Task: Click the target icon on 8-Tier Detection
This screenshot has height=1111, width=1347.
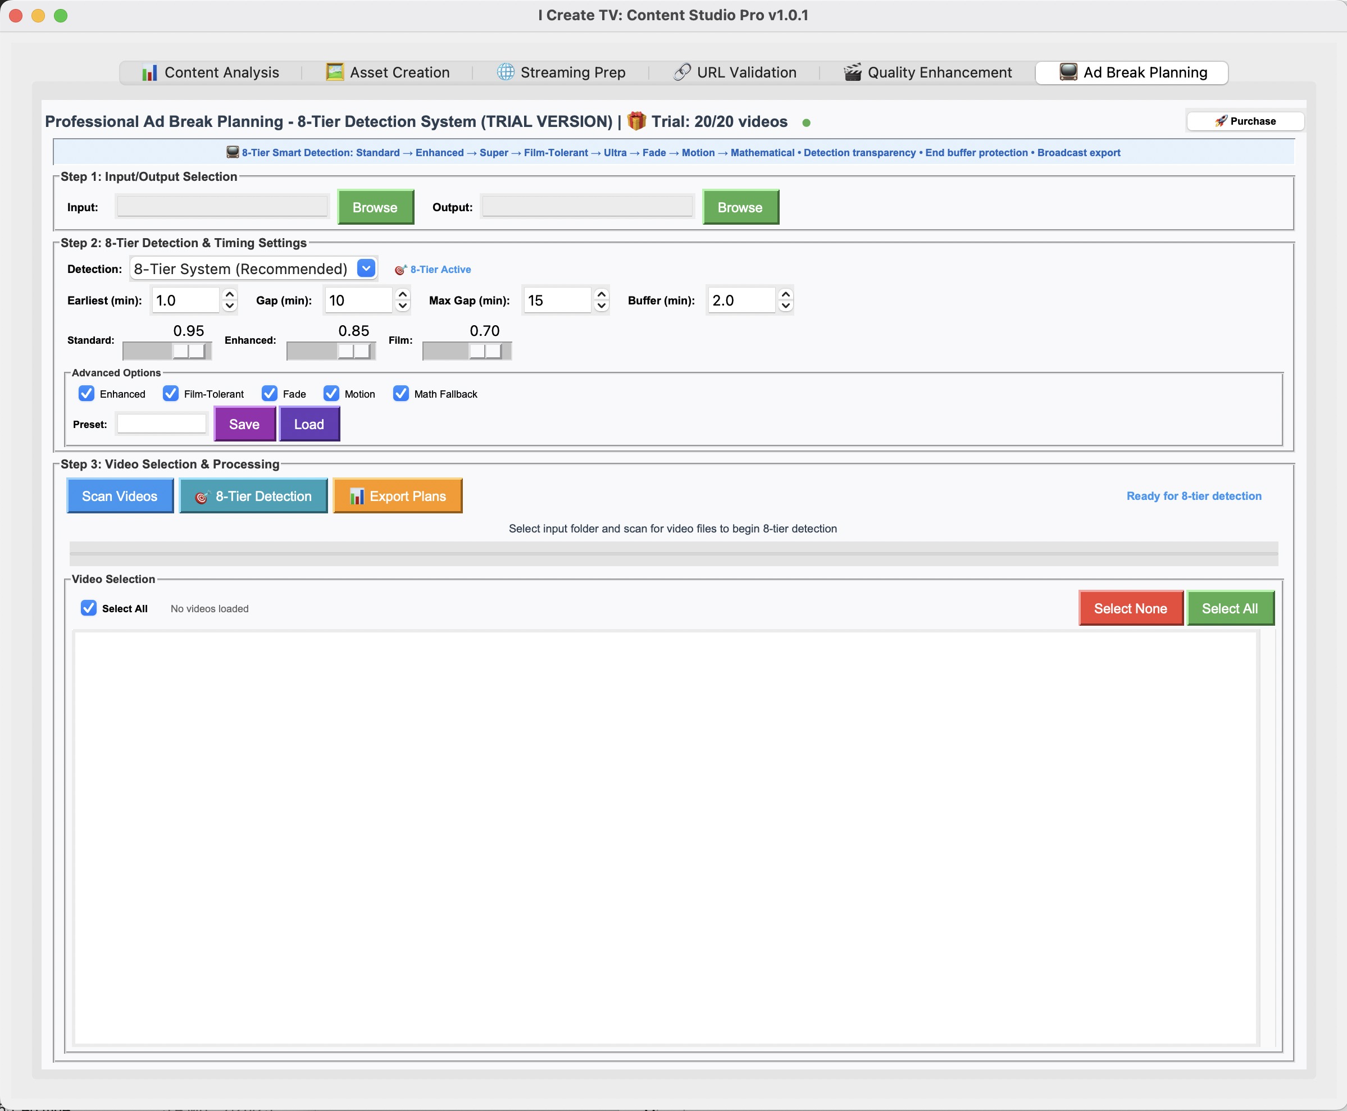Action: tap(202, 497)
